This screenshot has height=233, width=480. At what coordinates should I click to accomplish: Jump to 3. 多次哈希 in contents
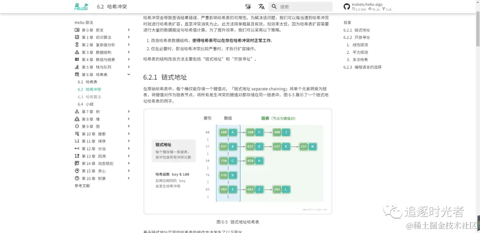357,60
